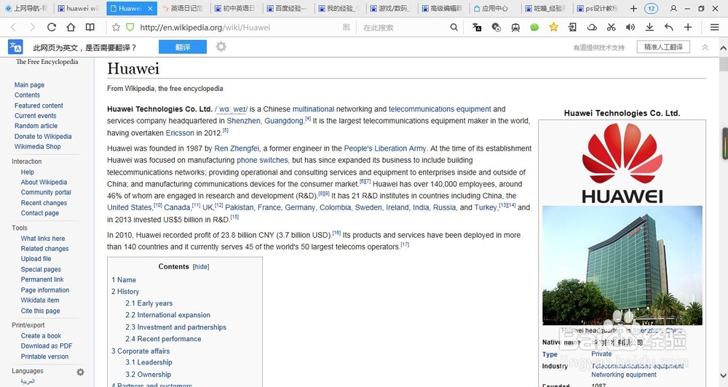Open the downloads arrow icon
The height and width of the screenshot is (387, 728).
(649, 28)
